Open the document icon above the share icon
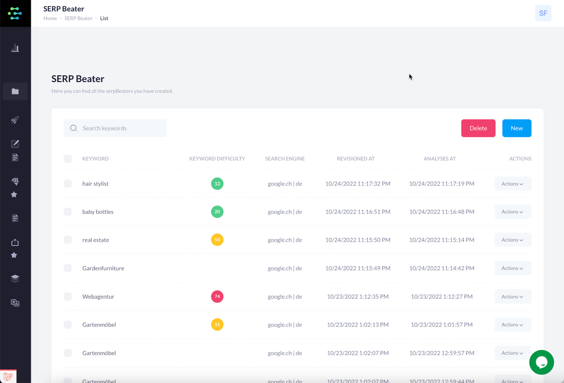Screen dimensions: 564x383 (15, 218)
